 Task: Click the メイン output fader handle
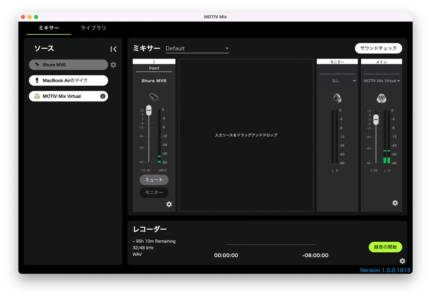pyautogui.click(x=376, y=119)
